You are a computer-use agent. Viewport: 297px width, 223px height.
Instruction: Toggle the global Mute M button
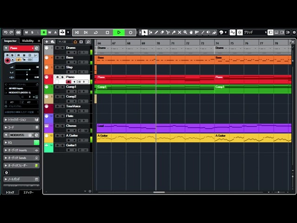(26, 33)
